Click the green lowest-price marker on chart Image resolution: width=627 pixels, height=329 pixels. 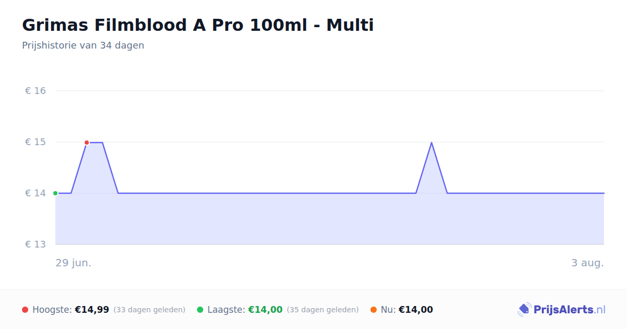[55, 193]
